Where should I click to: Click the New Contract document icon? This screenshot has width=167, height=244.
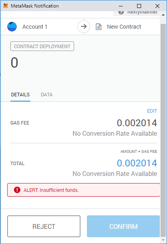point(98,27)
